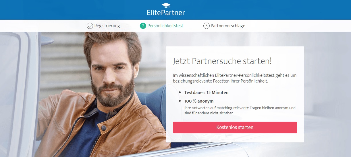Screen dimensions: 351x157
Task: Click the green circled number 2 icon
Action: (x=143, y=26)
